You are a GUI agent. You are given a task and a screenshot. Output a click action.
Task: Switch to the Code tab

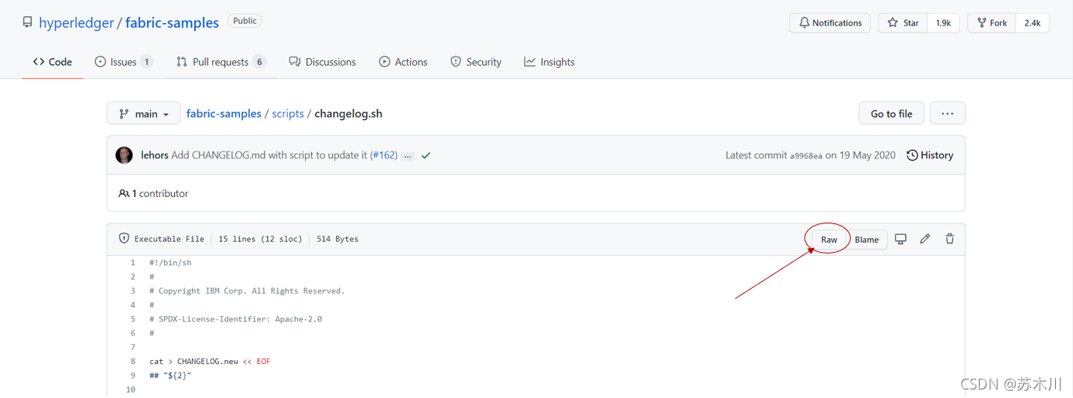coord(53,62)
